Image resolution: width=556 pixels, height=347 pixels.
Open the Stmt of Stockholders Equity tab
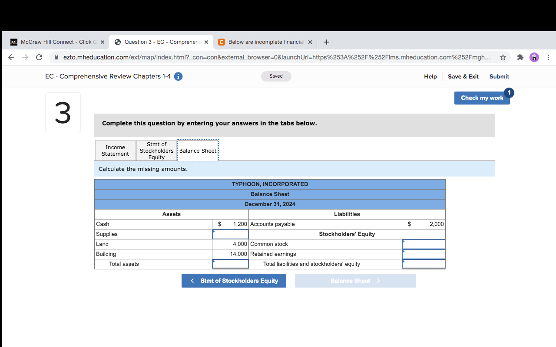156,151
